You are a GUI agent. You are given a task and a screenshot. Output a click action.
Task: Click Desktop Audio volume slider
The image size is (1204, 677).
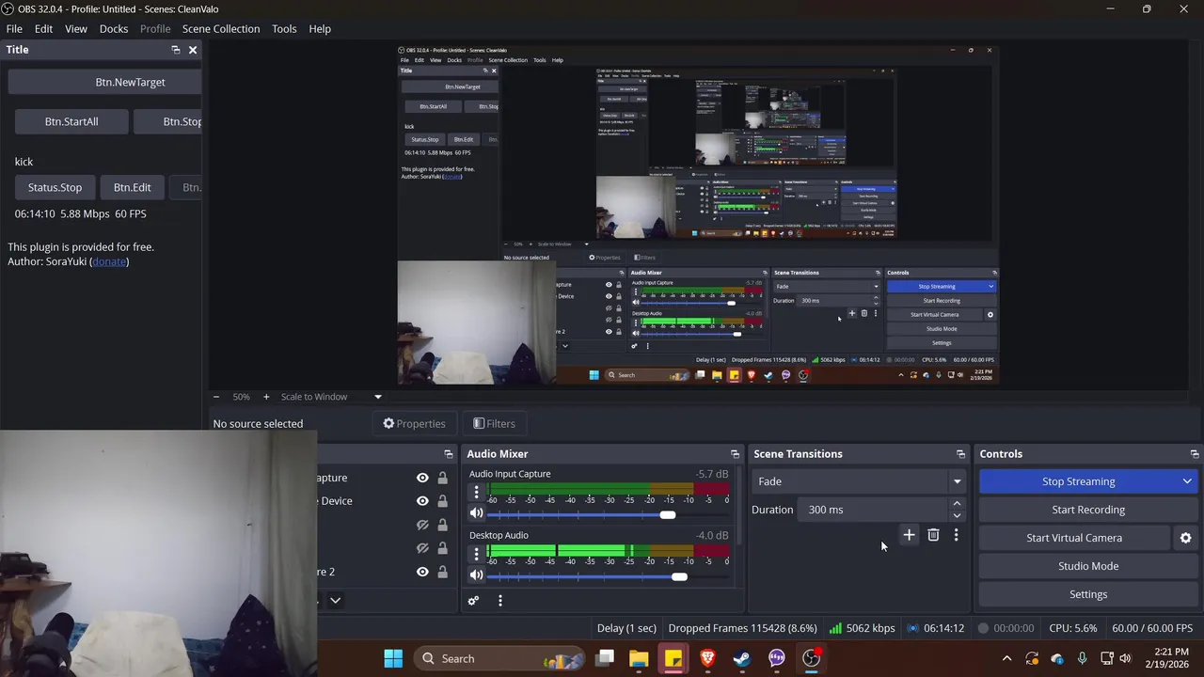(x=609, y=576)
